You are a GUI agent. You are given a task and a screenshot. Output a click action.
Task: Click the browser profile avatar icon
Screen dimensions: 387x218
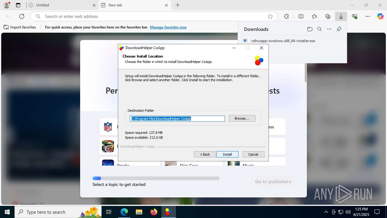pyautogui.click(x=7, y=5)
